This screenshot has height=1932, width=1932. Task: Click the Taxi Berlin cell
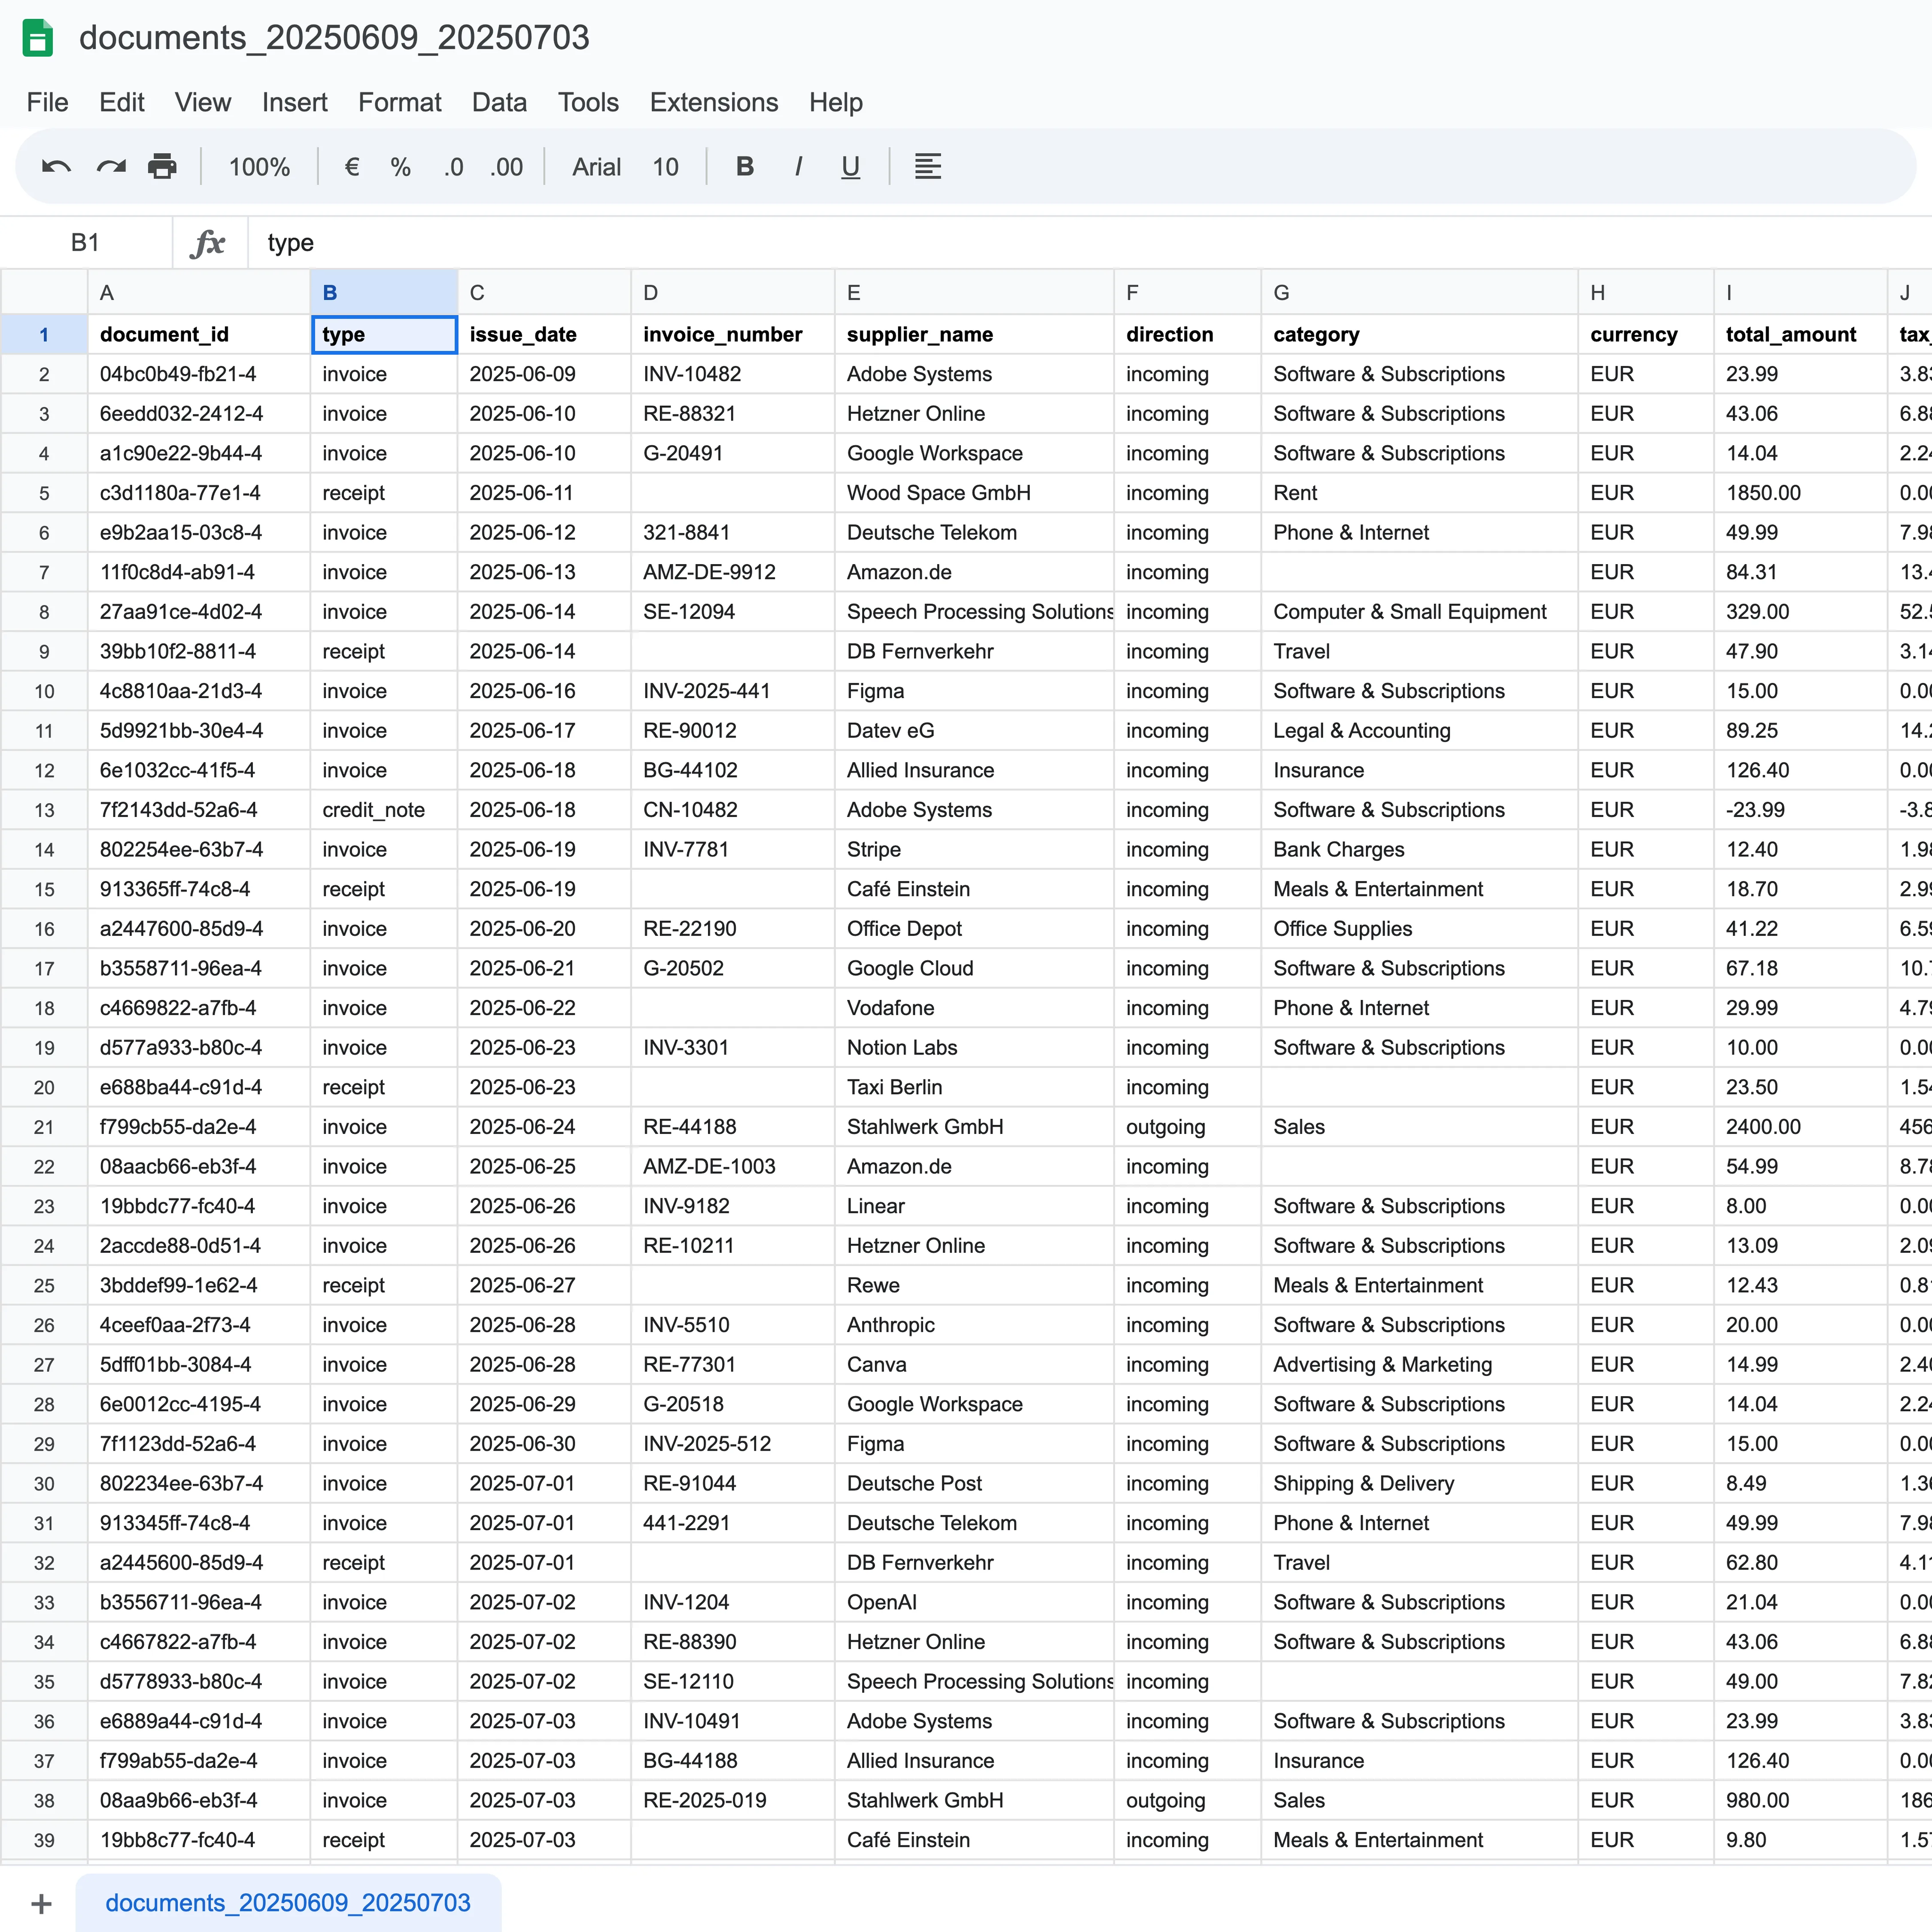(x=974, y=1087)
